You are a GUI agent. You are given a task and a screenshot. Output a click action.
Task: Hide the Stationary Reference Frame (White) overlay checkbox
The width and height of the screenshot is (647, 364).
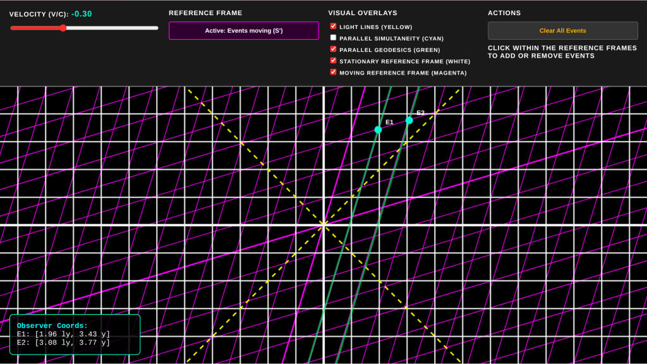(x=334, y=61)
